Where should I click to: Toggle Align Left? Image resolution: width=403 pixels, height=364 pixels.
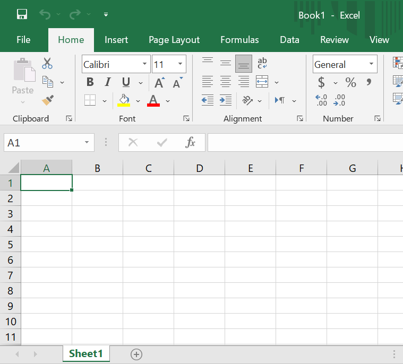pos(208,82)
